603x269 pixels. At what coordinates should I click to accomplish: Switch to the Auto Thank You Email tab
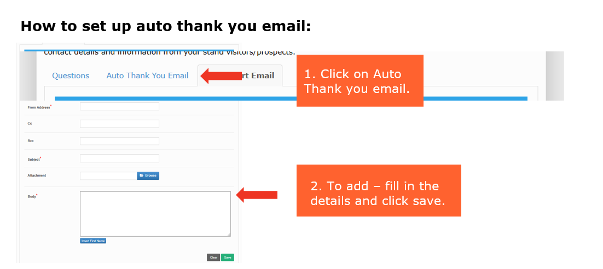click(147, 75)
